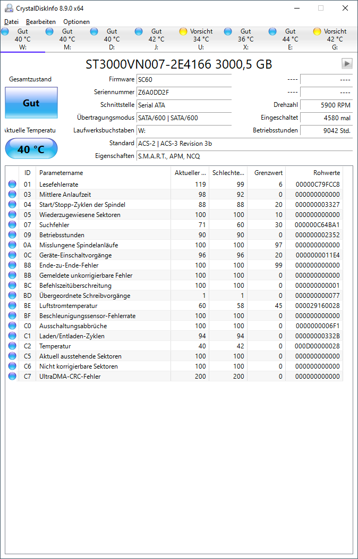Click the status orb for row 09 Betriebsstunden
This screenshot has height=559, width=358.
pos(12,235)
